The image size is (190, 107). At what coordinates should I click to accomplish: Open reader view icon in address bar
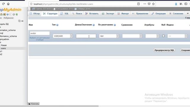[x=139, y=4]
